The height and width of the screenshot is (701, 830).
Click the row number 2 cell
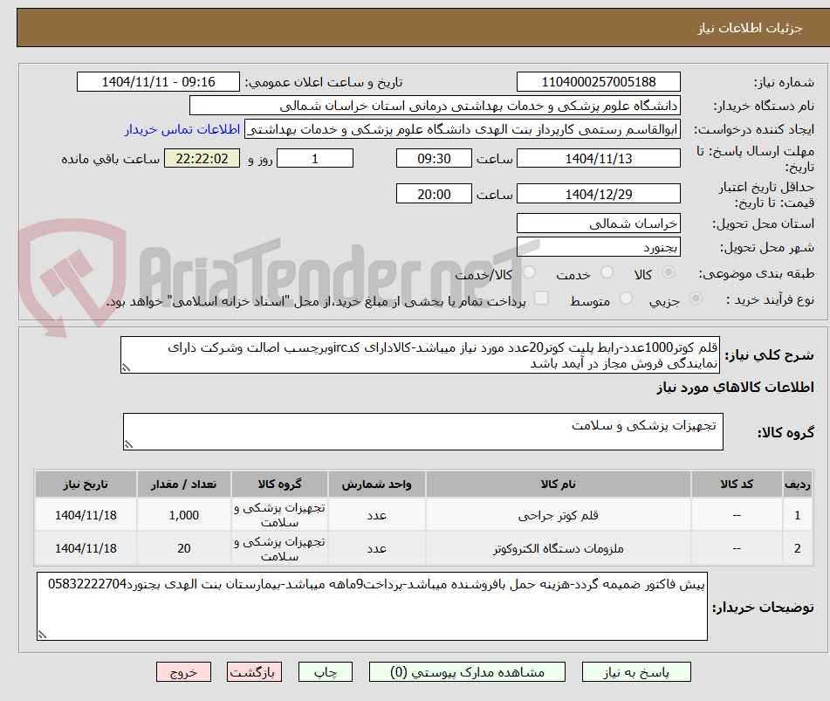tap(797, 548)
